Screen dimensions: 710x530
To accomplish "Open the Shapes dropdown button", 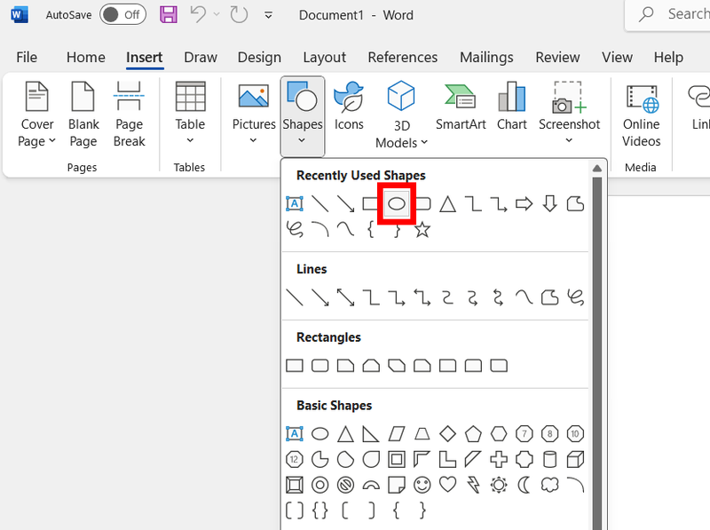I will [x=303, y=117].
